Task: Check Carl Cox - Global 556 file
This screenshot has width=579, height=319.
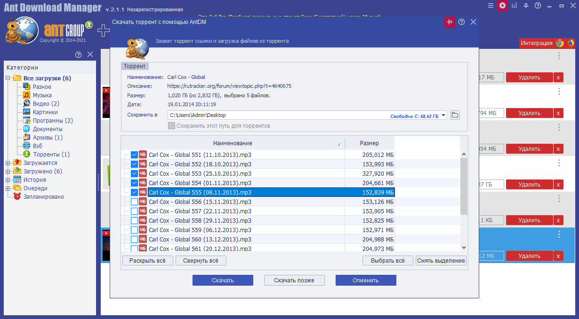Action: click(135, 202)
